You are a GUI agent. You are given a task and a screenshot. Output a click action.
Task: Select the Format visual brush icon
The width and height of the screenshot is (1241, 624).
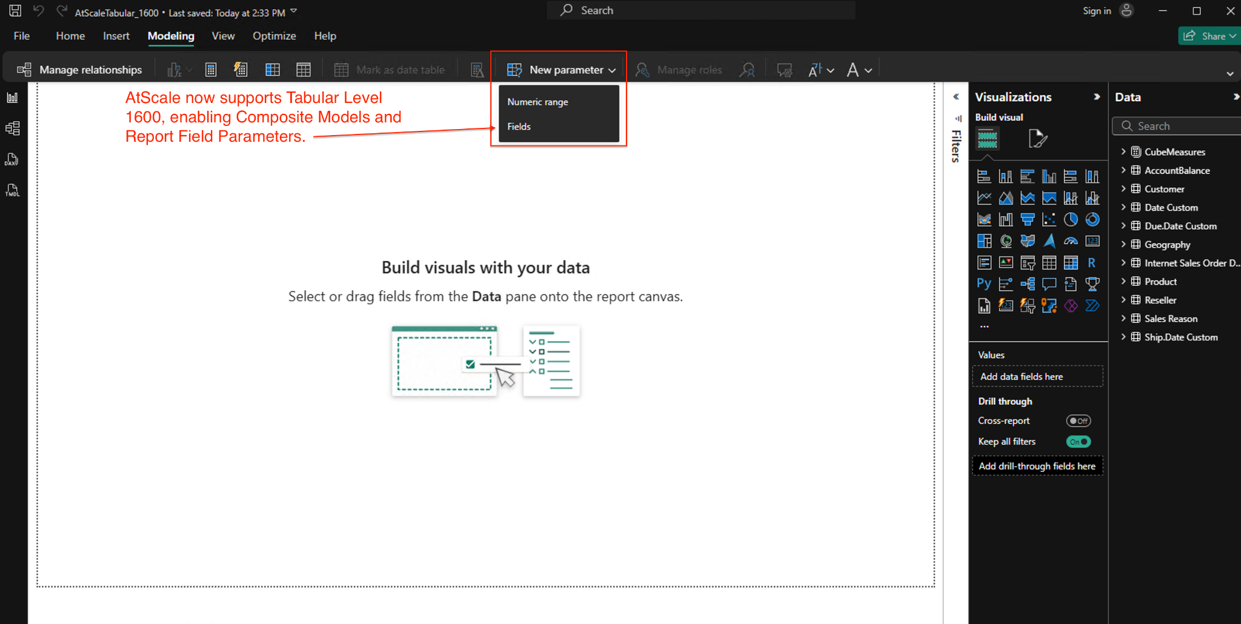point(1037,139)
